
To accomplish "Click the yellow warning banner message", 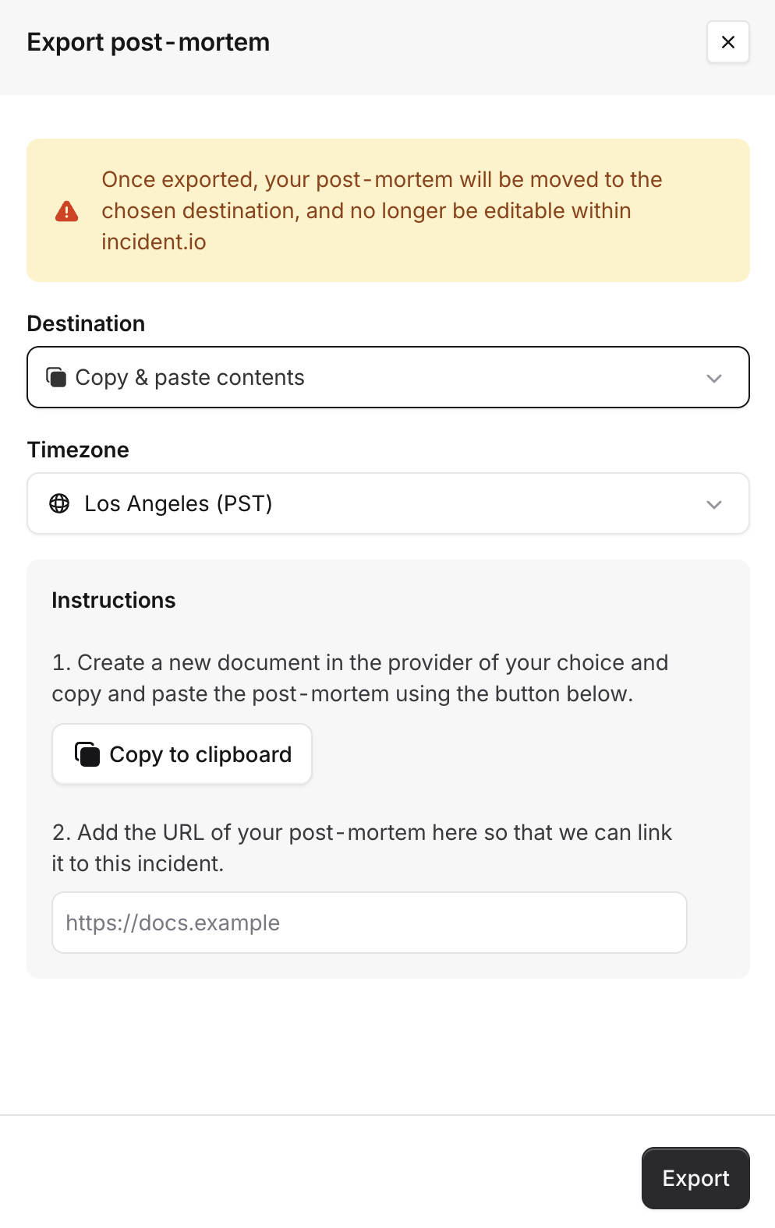I will pos(381,196).
